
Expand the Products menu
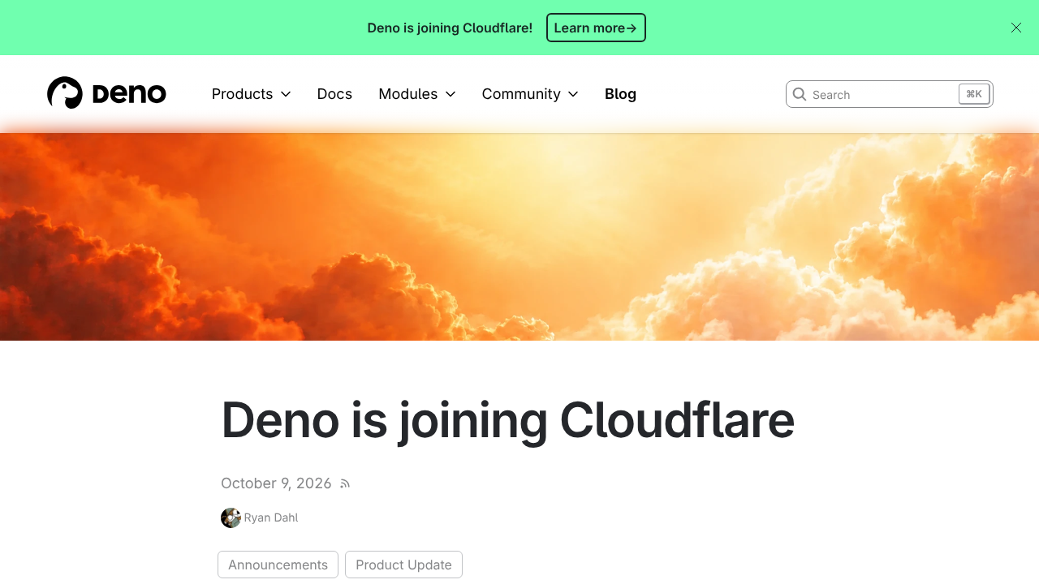(x=251, y=94)
